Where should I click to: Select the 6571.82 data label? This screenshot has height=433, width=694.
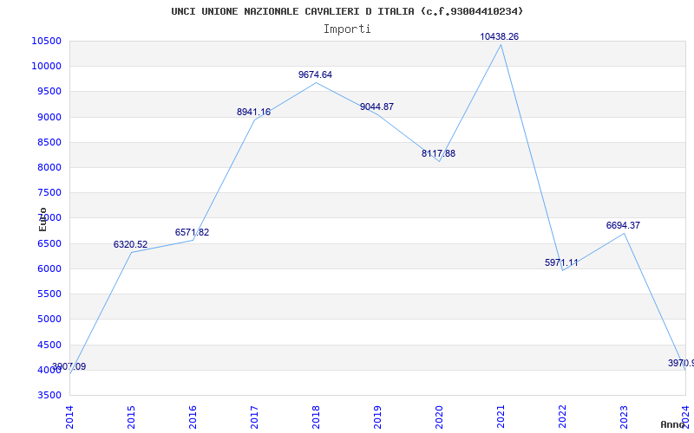pyautogui.click(x=192, y=232)
